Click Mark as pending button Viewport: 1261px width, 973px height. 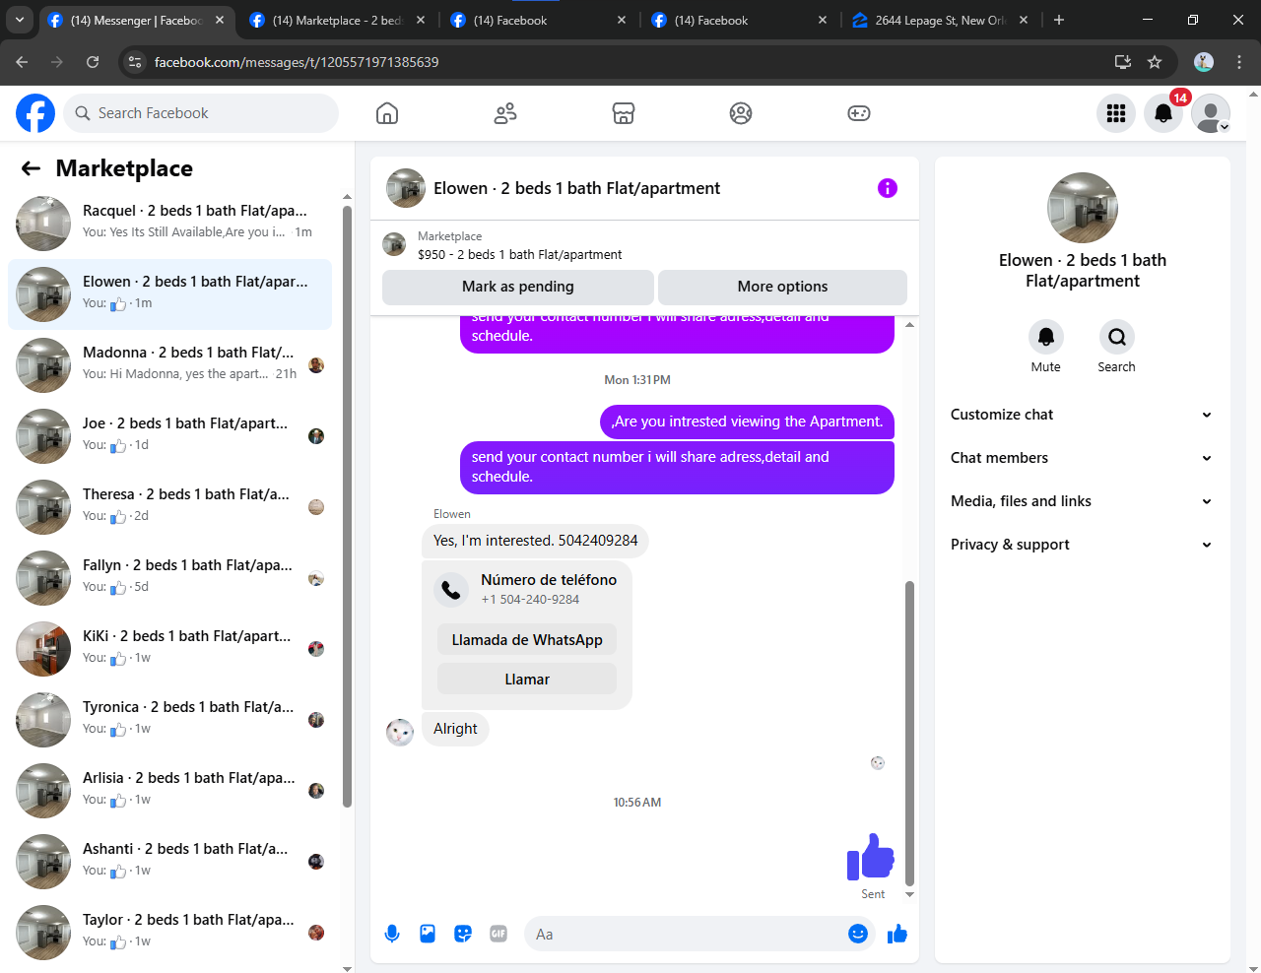pyautogui.click(x=518, y=287)
